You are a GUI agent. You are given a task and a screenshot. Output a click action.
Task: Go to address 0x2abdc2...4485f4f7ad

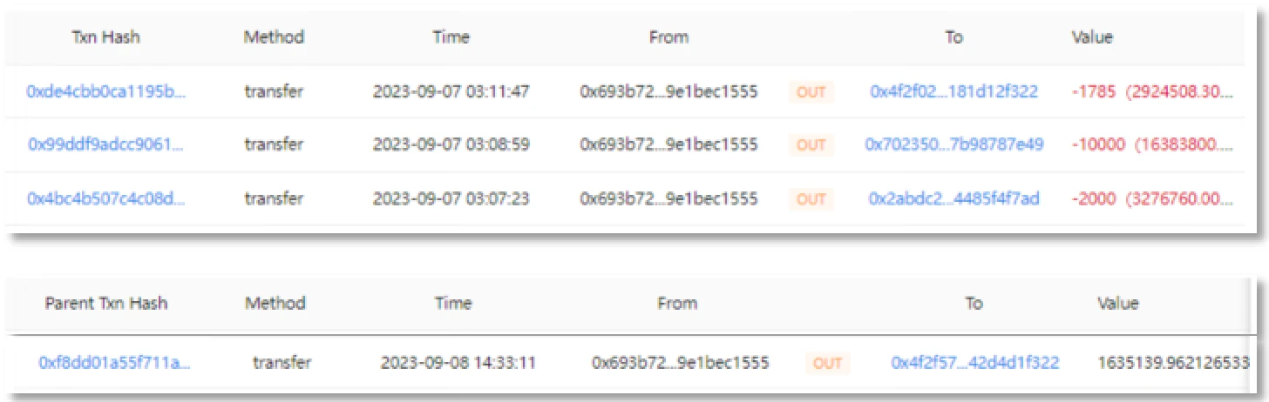click(x=953, y=198)
